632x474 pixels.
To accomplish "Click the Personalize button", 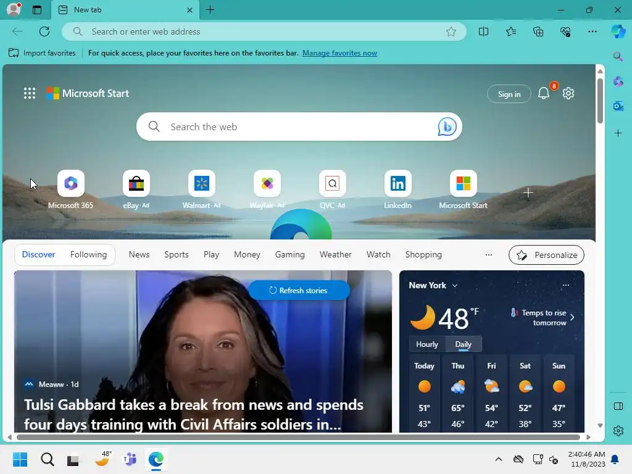I will coord(546,255).
